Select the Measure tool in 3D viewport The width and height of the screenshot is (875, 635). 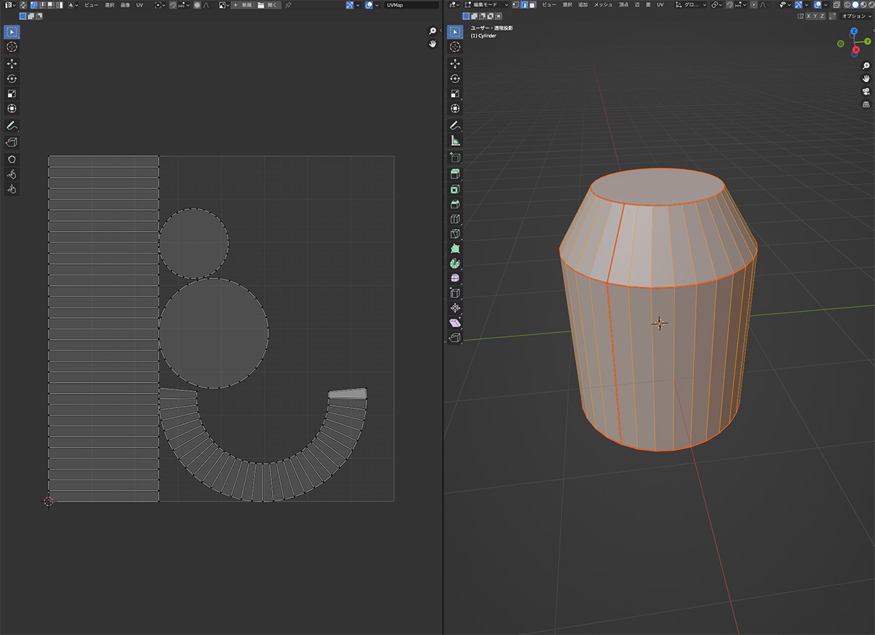click(456, 141)
